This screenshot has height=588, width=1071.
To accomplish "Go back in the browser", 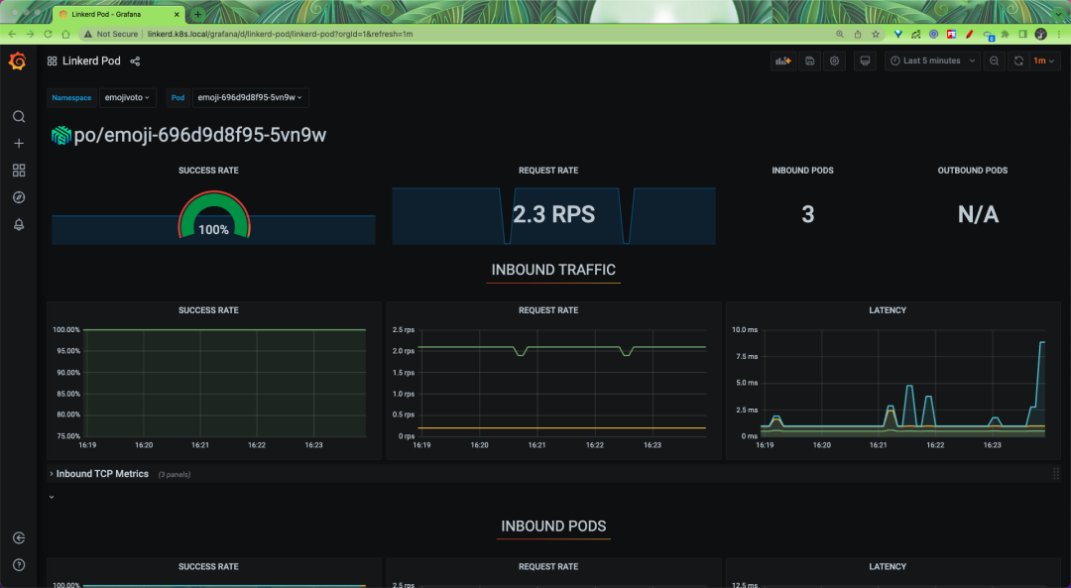I will [12, 34].
